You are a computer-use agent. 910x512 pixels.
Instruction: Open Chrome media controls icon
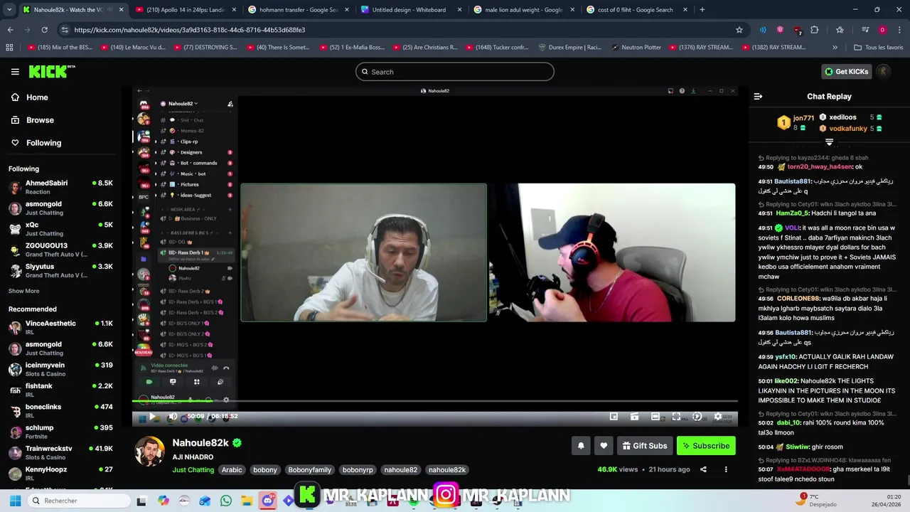click(x=865, y=30)
